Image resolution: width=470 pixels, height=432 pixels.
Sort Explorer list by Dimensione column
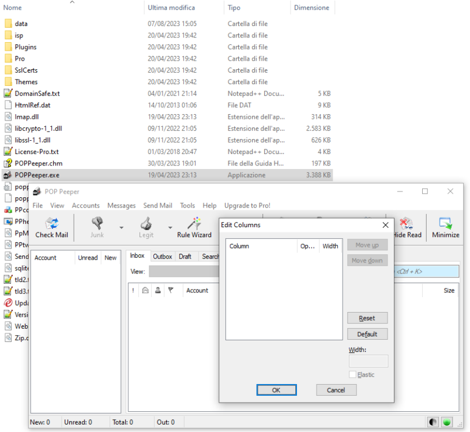[x=313, y=7]
